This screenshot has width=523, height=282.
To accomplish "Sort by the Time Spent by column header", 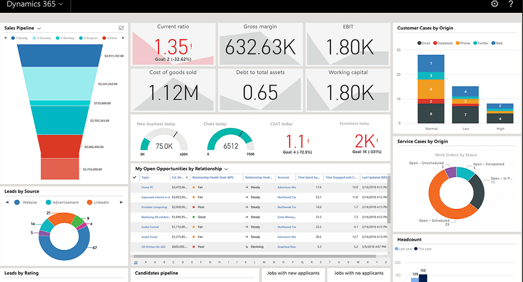I will point(309,177).
